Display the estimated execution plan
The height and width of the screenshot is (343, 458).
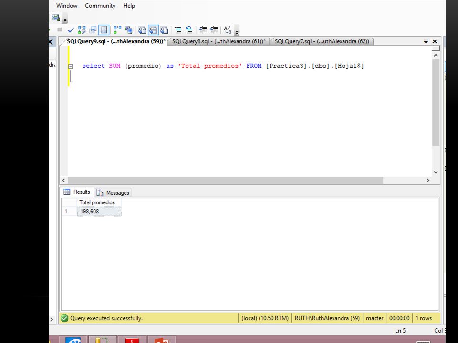coord(82,30)
